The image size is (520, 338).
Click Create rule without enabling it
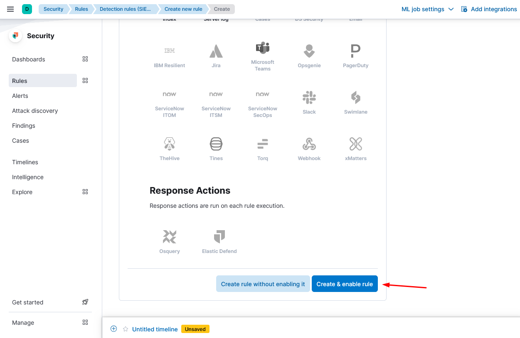coord(263,284)
